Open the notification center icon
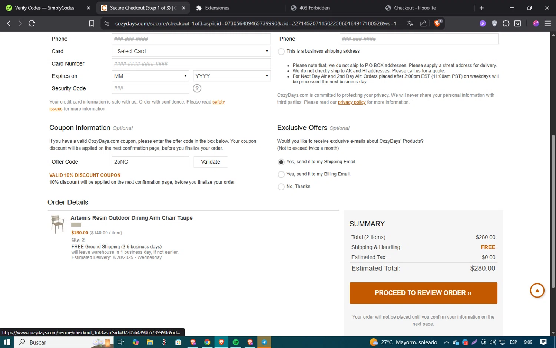 coord(543,342)
